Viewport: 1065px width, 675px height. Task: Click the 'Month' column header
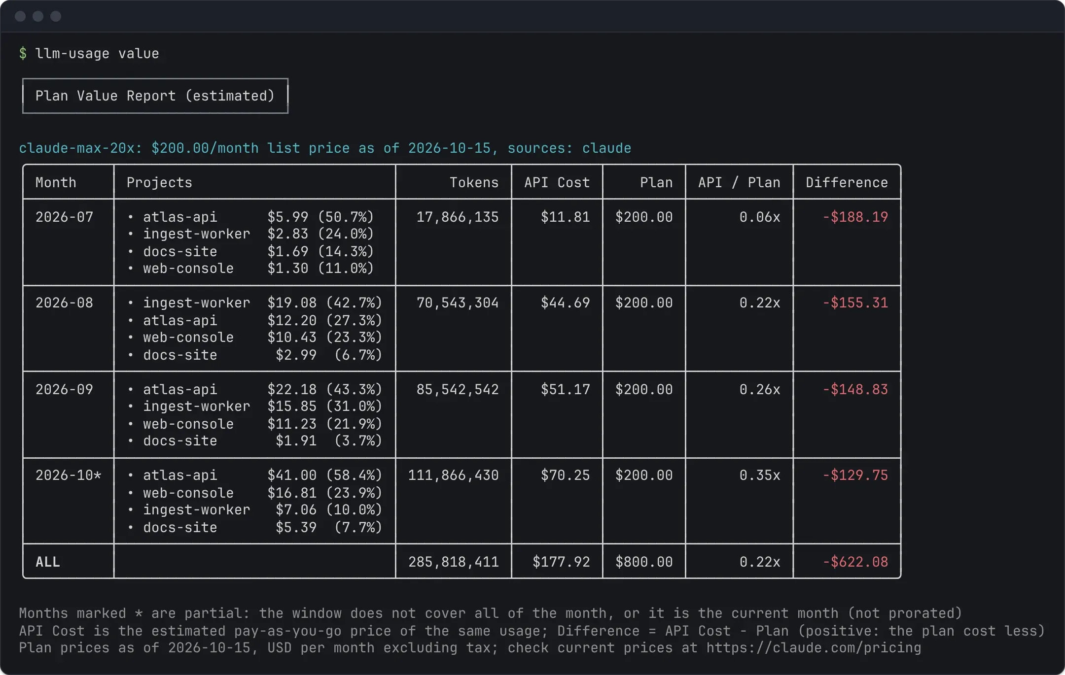click(x=56, y=182)
